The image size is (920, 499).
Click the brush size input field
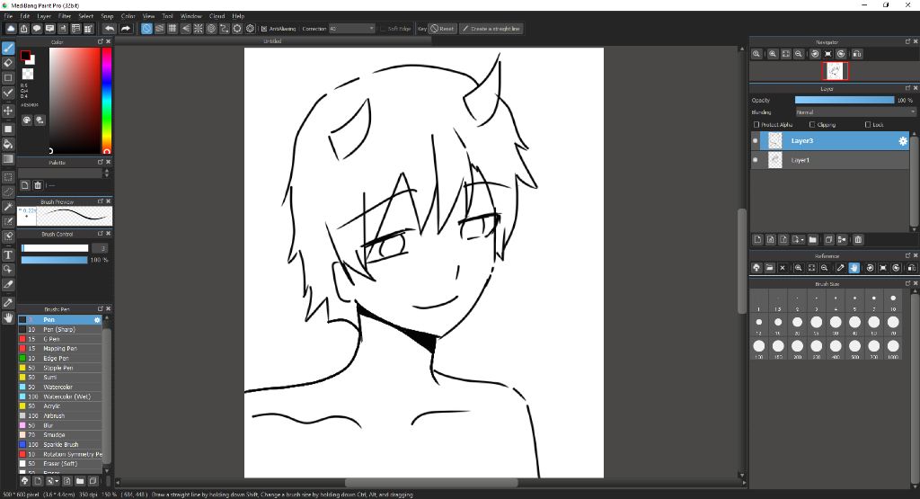100,248
